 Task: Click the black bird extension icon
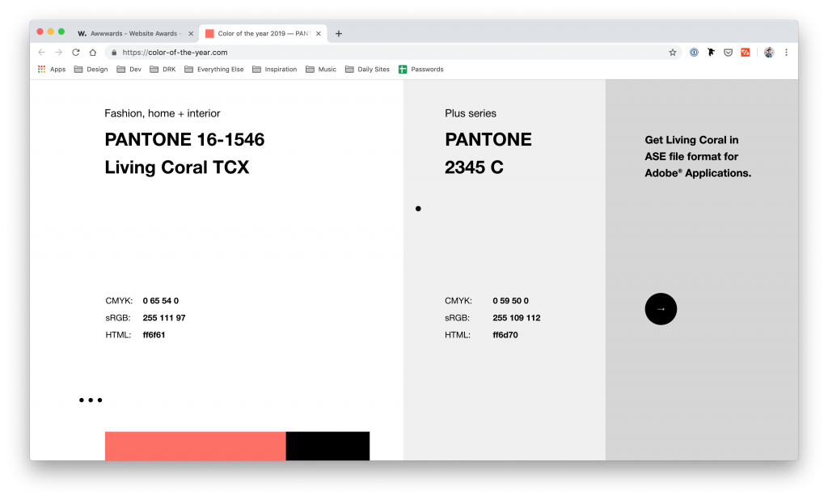click(x=712, y=53)
